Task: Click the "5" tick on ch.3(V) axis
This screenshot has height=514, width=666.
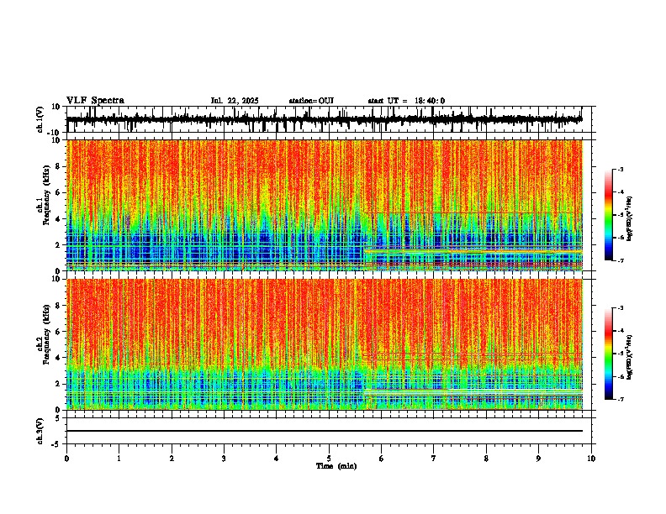Action: coord(59,417)
